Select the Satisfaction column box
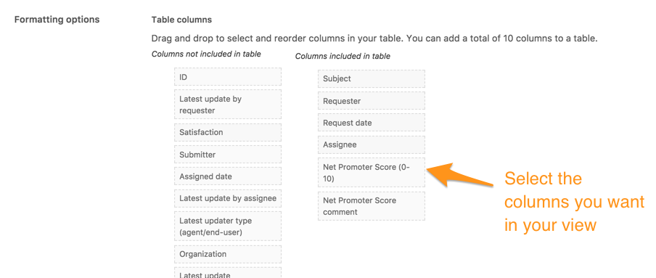 coord(228,132)
